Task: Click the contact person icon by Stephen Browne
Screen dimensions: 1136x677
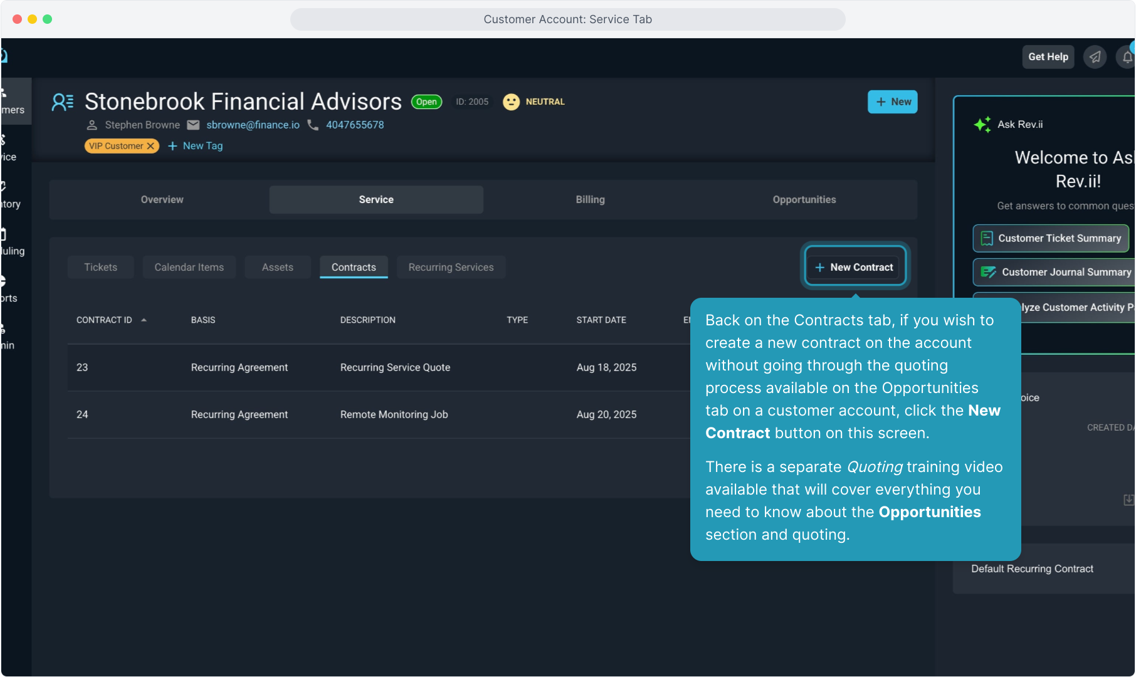Action: tap(92, 125)
